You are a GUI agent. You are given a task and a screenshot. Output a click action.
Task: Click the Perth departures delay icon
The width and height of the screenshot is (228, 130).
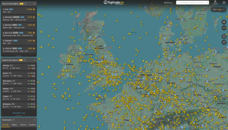pyautogui.click(x=29, y=76)
